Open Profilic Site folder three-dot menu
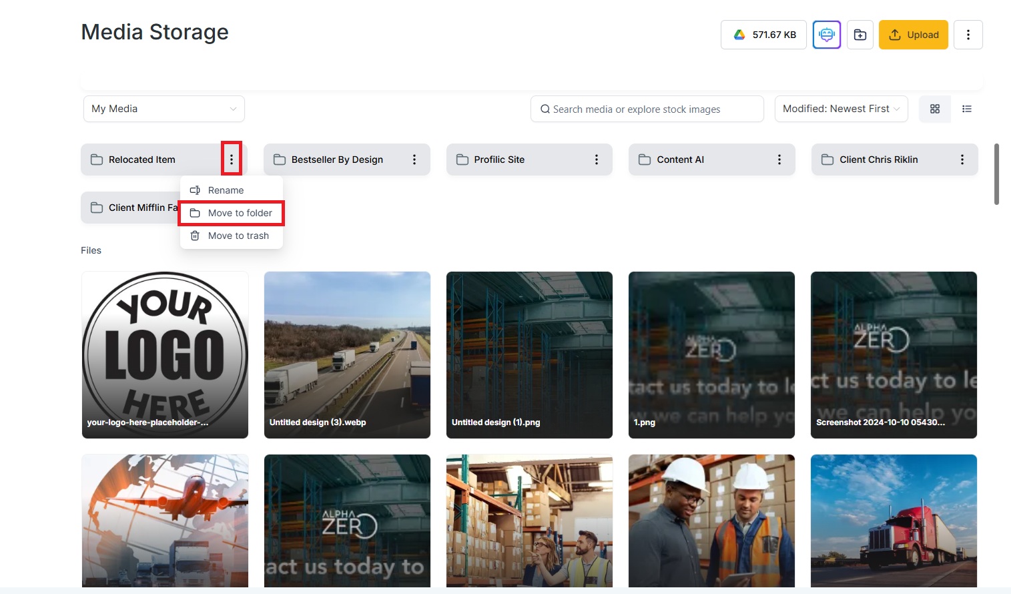1011x594 pixels. point(596,160)
